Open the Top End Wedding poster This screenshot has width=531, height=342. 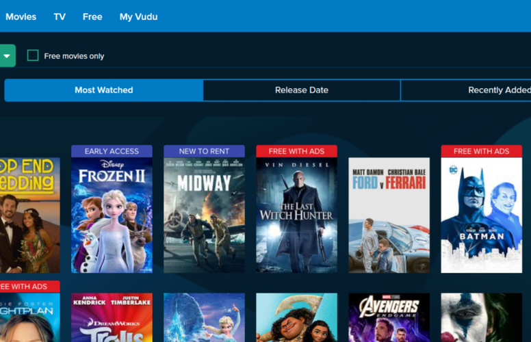[x=30, y=215]
